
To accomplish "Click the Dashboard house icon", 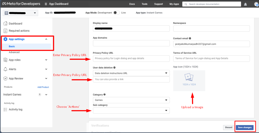I will 6,24.
